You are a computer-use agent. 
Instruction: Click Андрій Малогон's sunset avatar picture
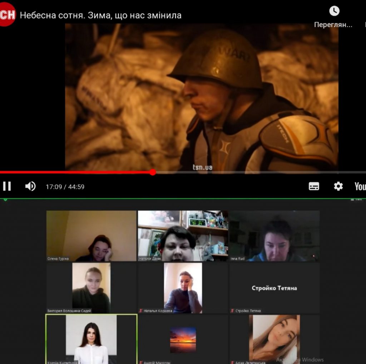[183, 340]
